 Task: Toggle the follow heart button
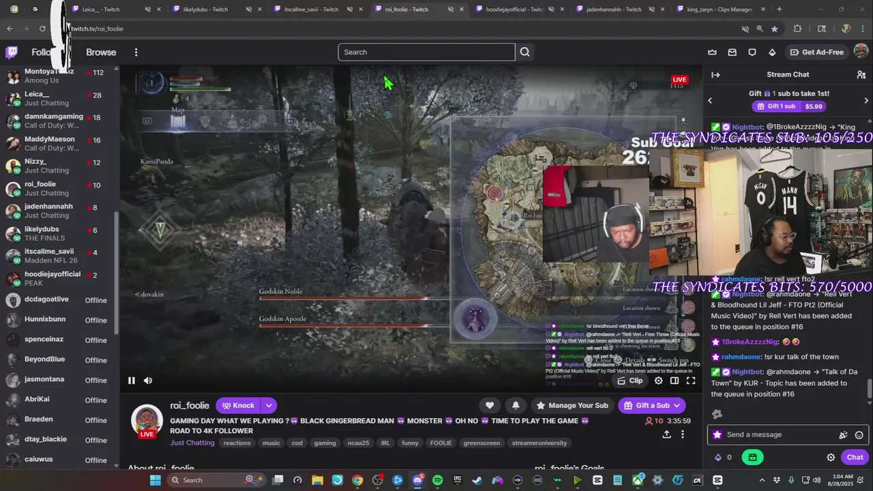click(x=490, y=405)
